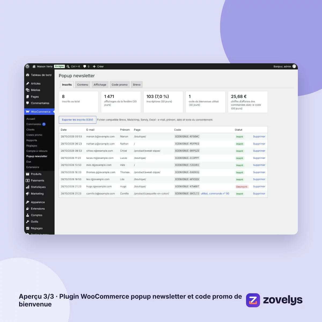Click the Statistiques bar chart icon
Viewport: 322px width, 322px height.
coord(27,187)
